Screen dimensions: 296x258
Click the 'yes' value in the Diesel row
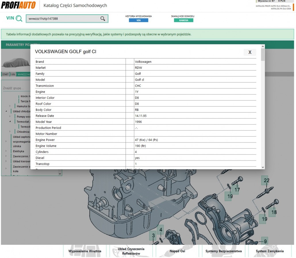137,158
